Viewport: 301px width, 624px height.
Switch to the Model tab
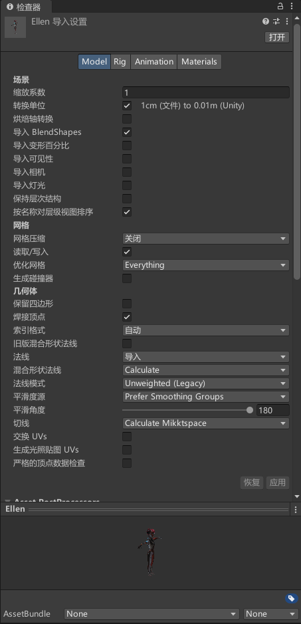(94, 62)
